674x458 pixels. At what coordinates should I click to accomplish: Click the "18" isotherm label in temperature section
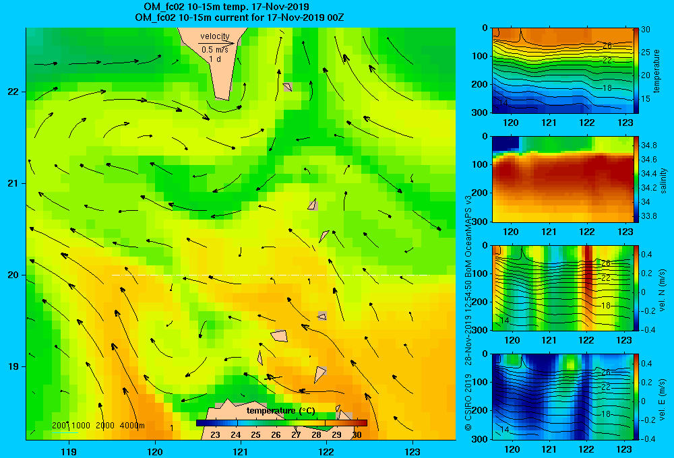click(x=607, y=88)
